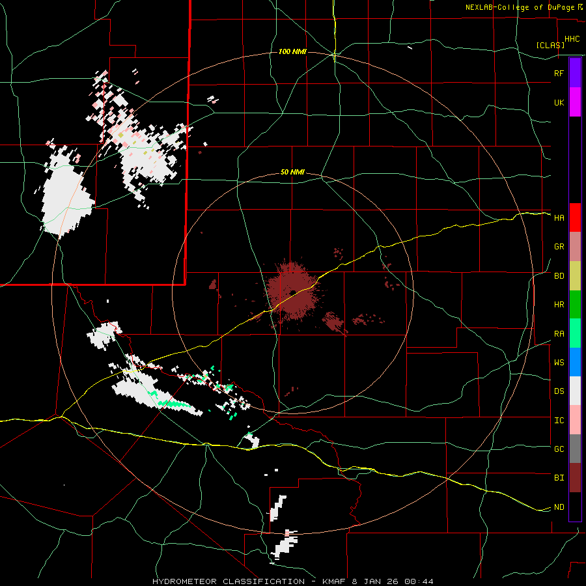The width and height of the screenshot is (586, 586).
Task: Click the BI legend label
Action: coord(559,478)
